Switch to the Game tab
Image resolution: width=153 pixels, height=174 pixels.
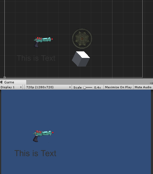click(x=13, y=82)
